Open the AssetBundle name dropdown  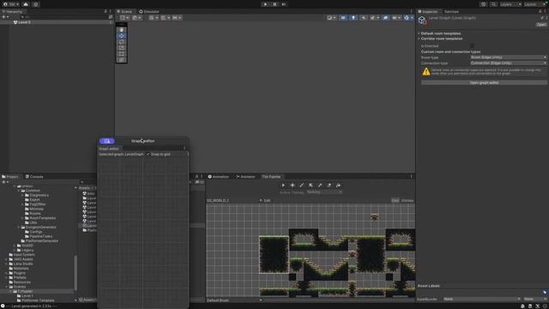point(481,299)
